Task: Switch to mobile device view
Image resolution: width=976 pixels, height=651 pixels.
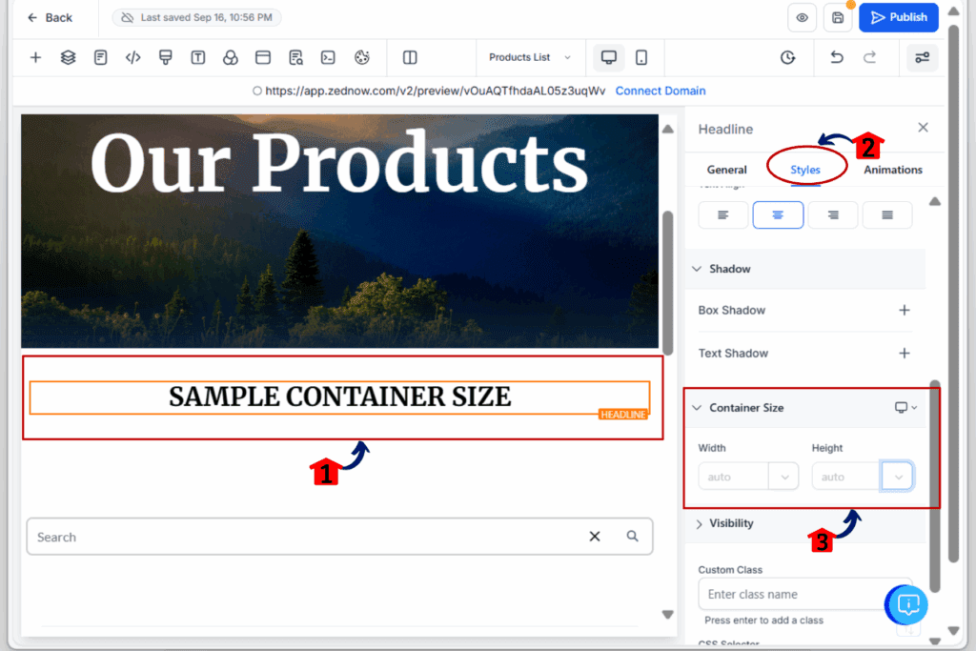Action: (641, 57)
